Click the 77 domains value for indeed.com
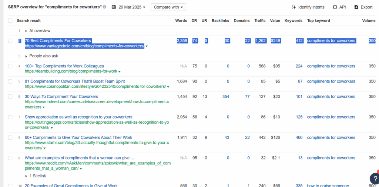The height and width of the screenshot is (187, 379). coord(247,97)
